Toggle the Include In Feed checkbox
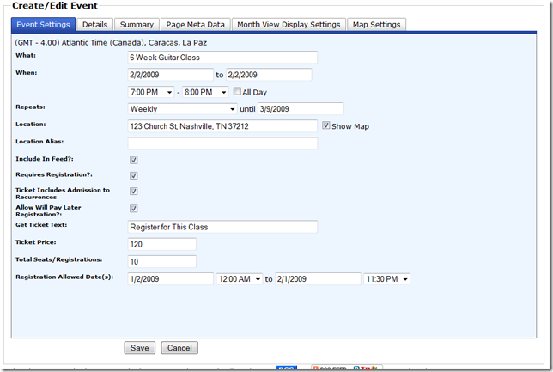Image resolution: width=553 pixels, height=372 pixels. (x=133, y=160)
